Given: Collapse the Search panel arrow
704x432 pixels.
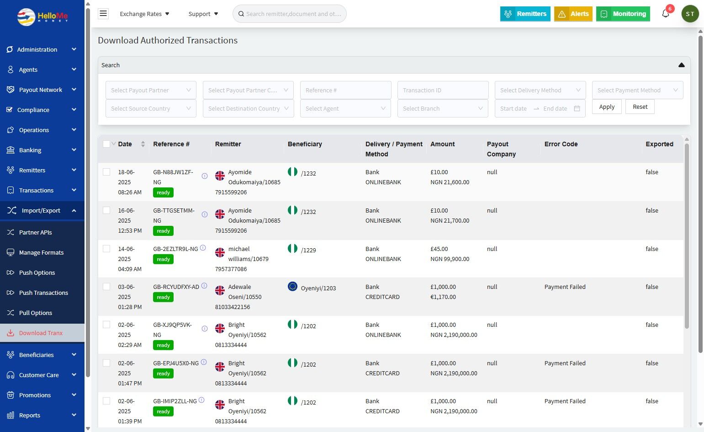Looking at the screenshot, I should tap(681, 65).
